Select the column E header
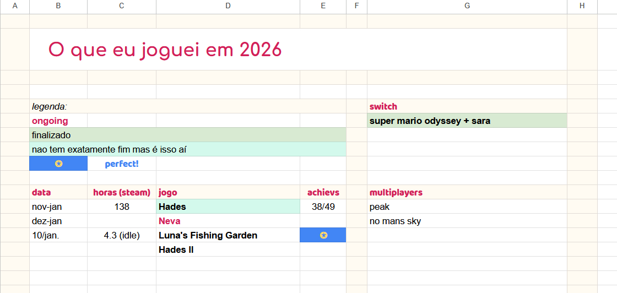This screenshot has width=617, height=293. pyautogui.click(x=323, y=6)
